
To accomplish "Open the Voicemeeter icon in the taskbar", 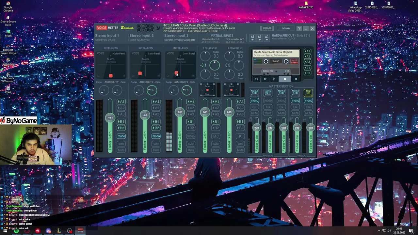I will [x=80, y=231].
